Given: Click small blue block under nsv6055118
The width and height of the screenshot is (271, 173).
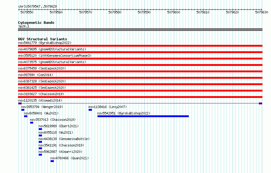Looking at the screenshot, I should tap(40, 135).
